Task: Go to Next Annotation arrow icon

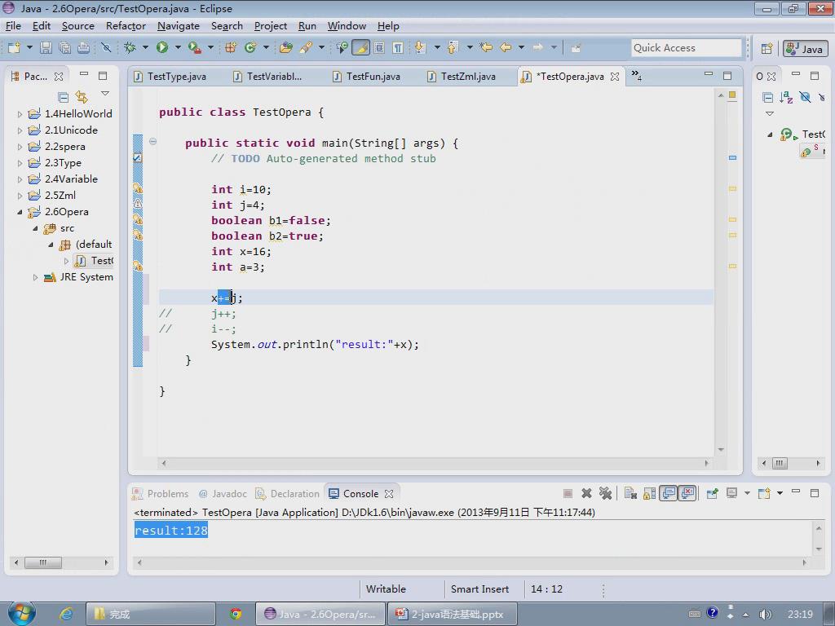Action: point(420,48)
